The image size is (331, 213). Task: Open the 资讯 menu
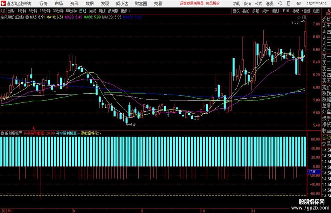74,3
